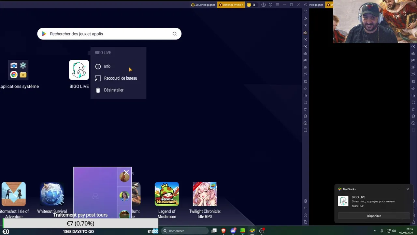Toggle fullscreen from BlueStacks sidebar
The height and width of the screenshot is (235, 417).
305,12
